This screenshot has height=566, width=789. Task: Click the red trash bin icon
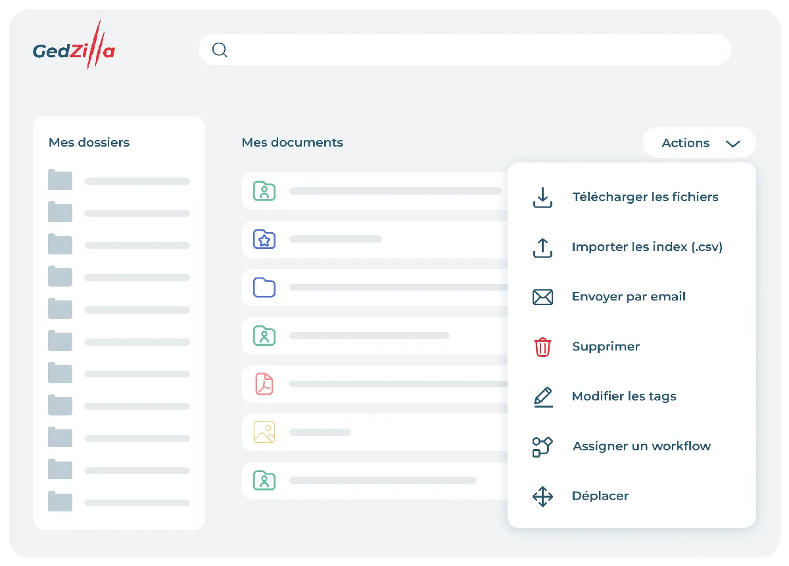[542, 347]
